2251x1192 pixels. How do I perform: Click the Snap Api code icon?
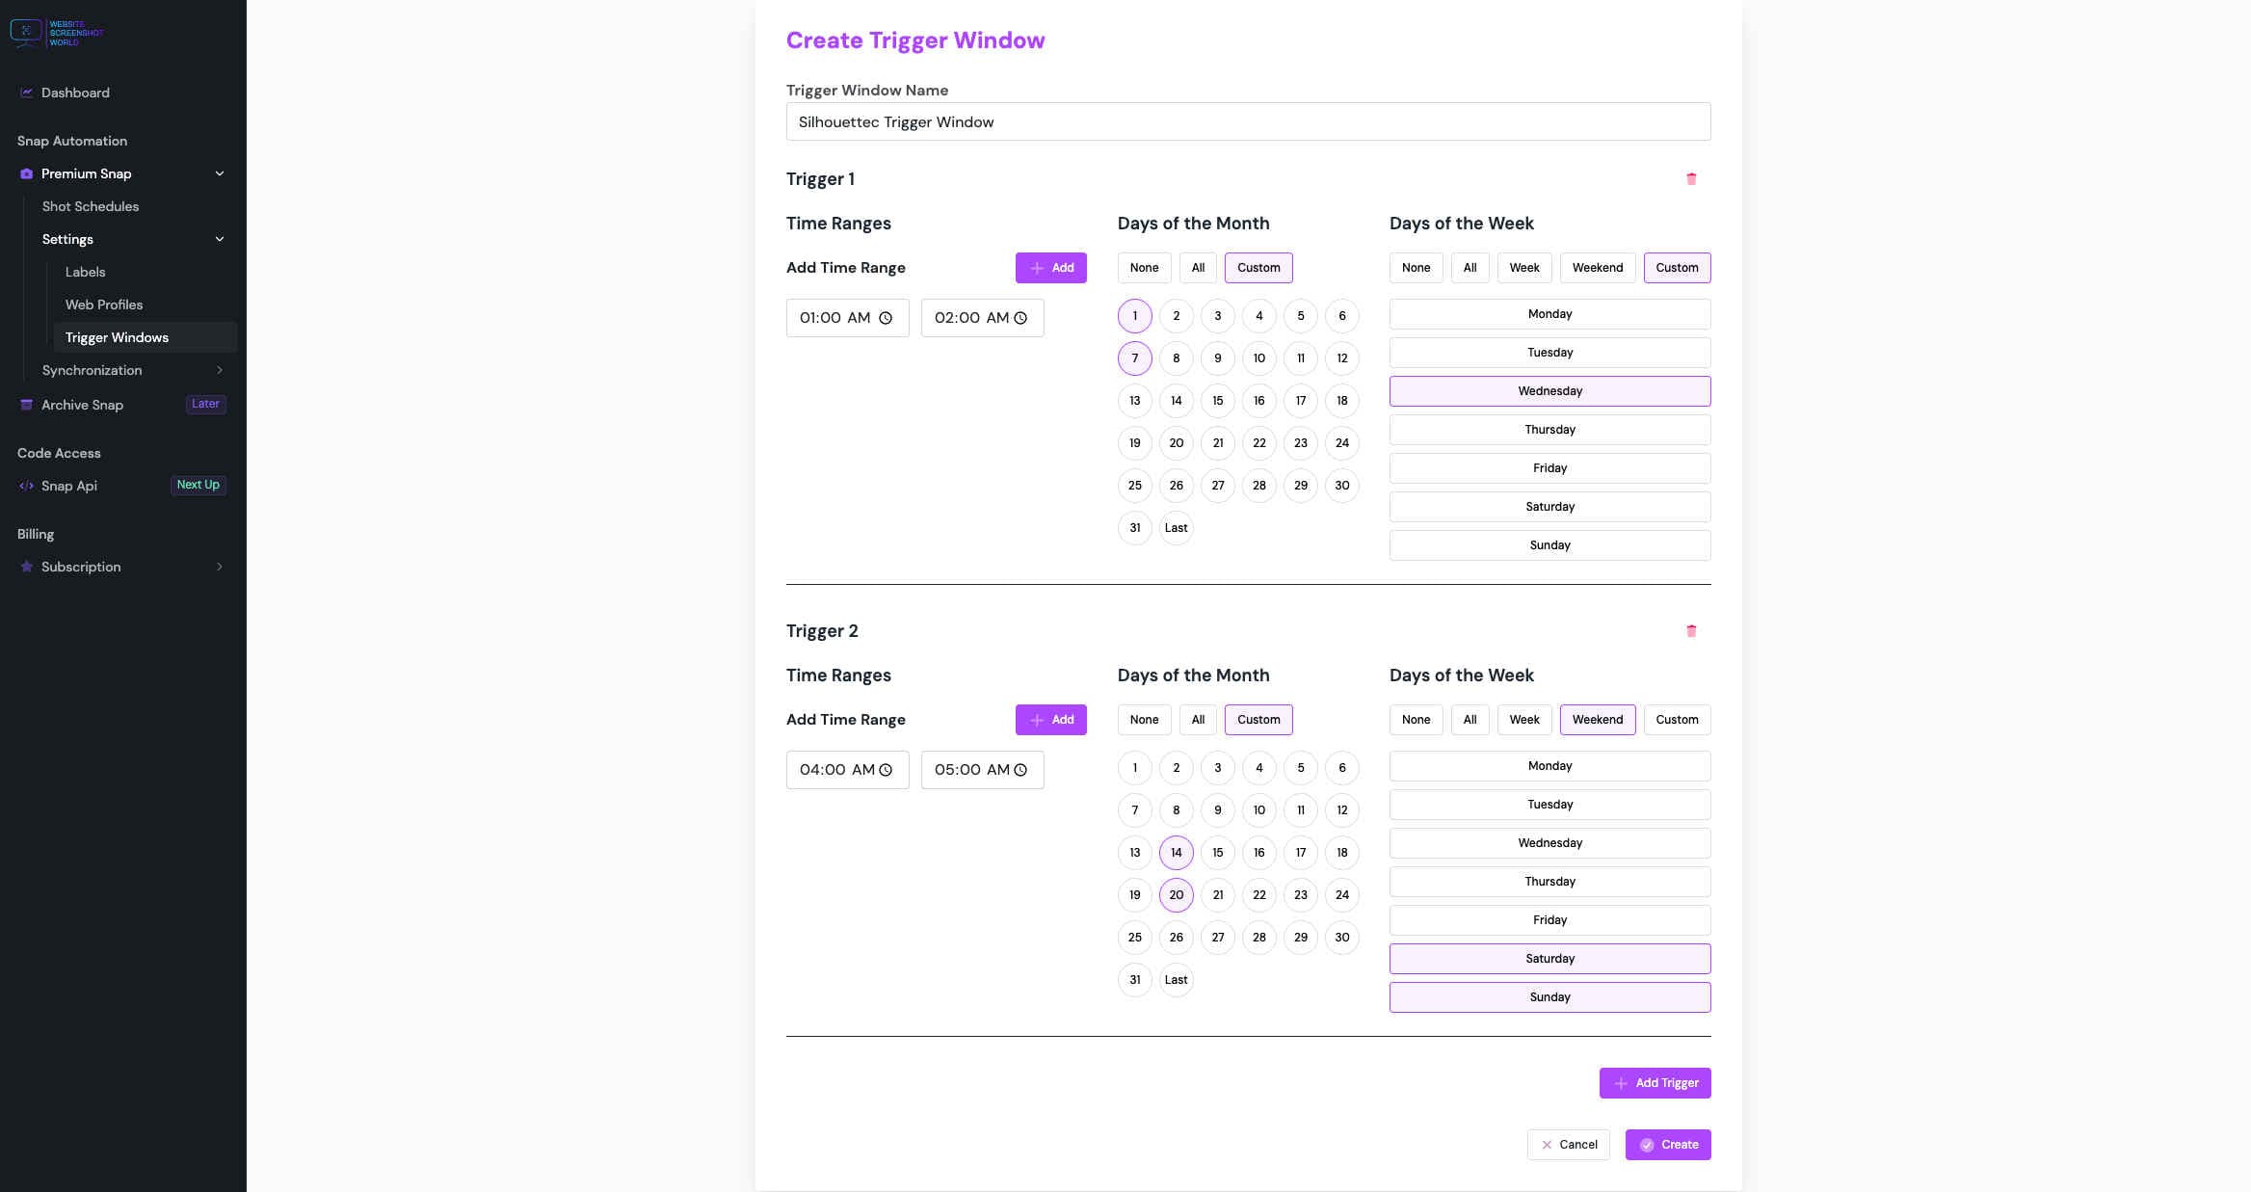click(27, 486)
